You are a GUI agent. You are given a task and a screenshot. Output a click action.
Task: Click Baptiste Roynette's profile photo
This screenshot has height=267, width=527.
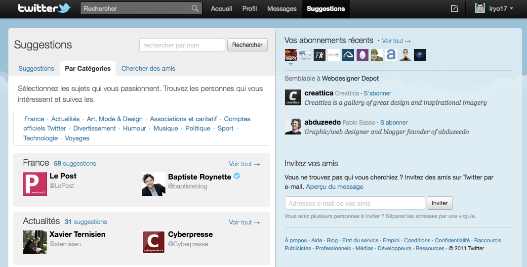[154, 184]
